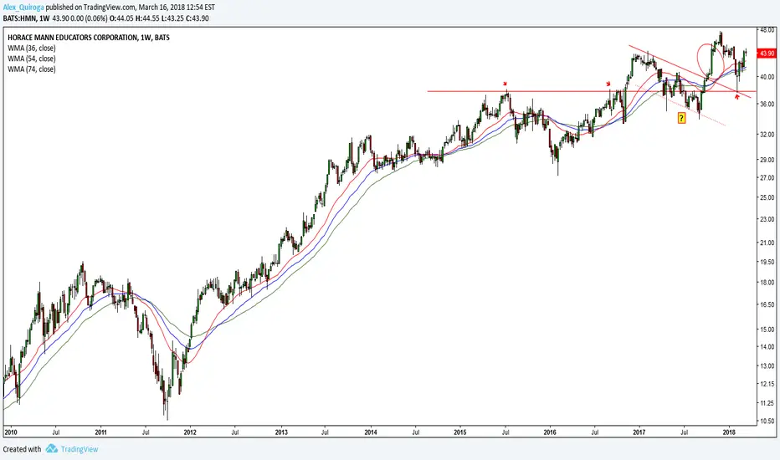The height and width of the screenshot is (460, 780).
Task: Click the 21.00 price axis label
Action: tap(767, 243)
